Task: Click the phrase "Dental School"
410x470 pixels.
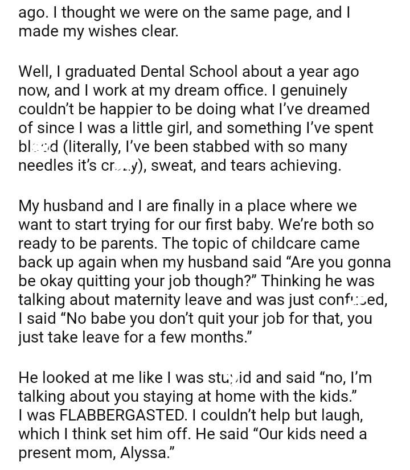Action: click(x=188, y=72)
